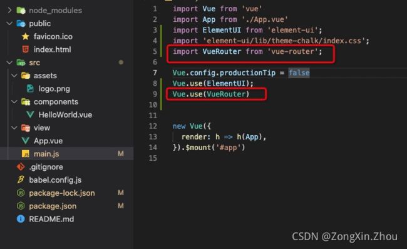Screen dimensions: 407x249
Task: Select the assets folder label
Action: click(x=45, y=76)
